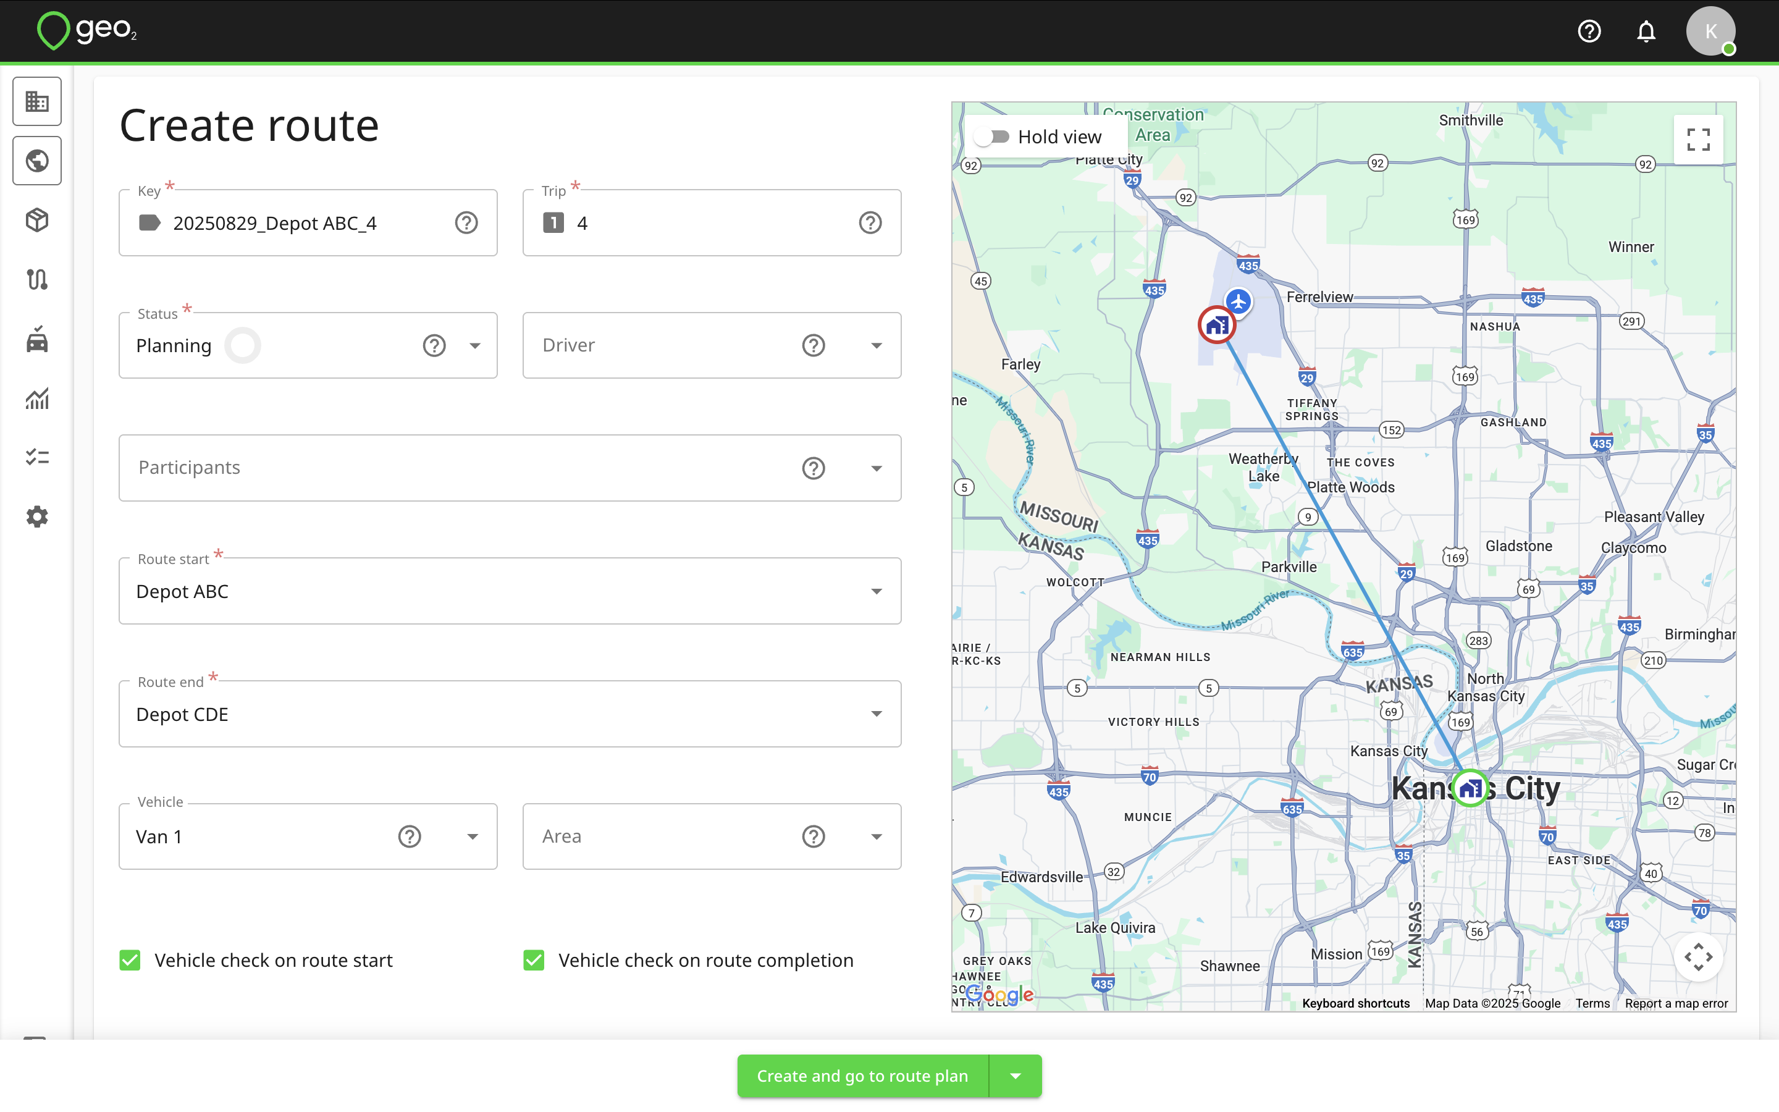Expand the Participants dropdown

point(877,468)
